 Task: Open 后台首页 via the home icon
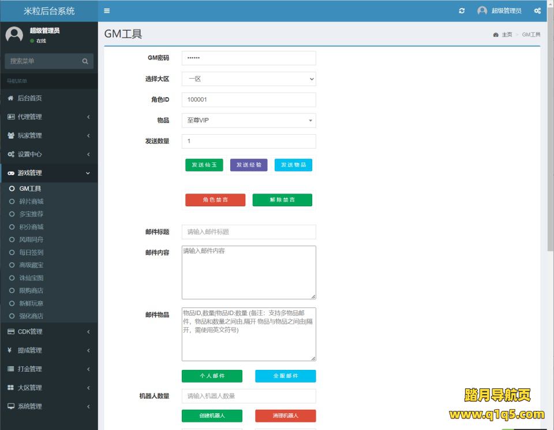coord(10,98)
